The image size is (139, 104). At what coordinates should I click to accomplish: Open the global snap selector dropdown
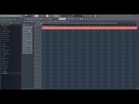click(54, 19)
